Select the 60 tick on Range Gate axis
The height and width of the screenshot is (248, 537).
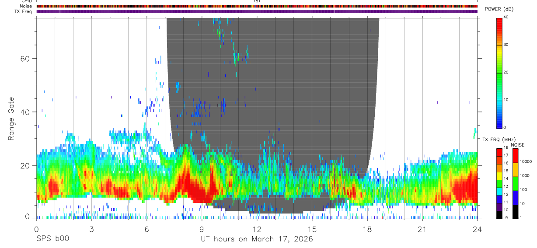click(25, 59)
